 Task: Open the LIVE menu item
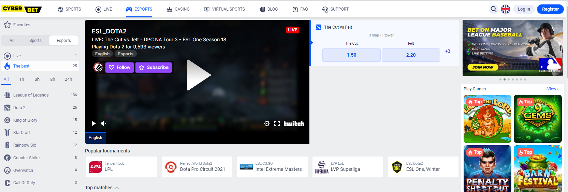[104, 9]
